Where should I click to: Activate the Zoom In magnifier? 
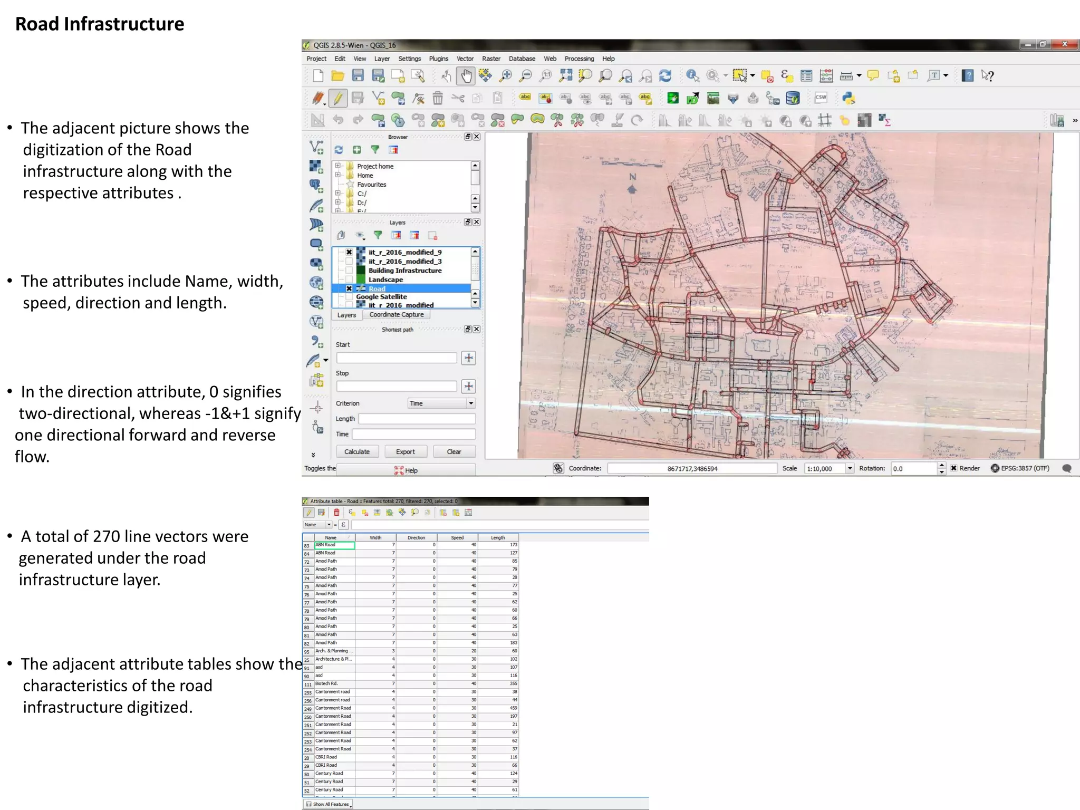pyautogui.click(x=506, y=76)
